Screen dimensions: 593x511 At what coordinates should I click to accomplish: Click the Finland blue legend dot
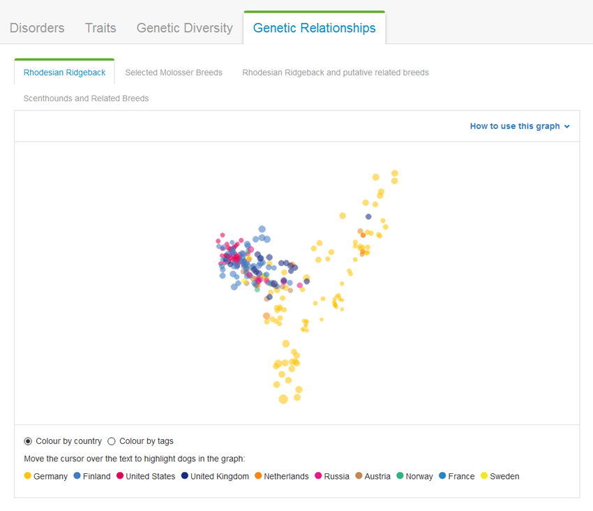(77, 476)
